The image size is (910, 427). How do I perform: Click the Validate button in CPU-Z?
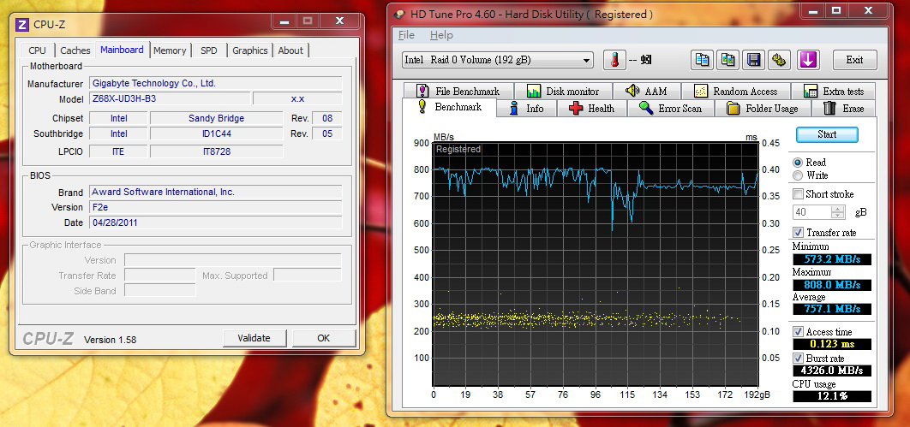coord(254,338)
